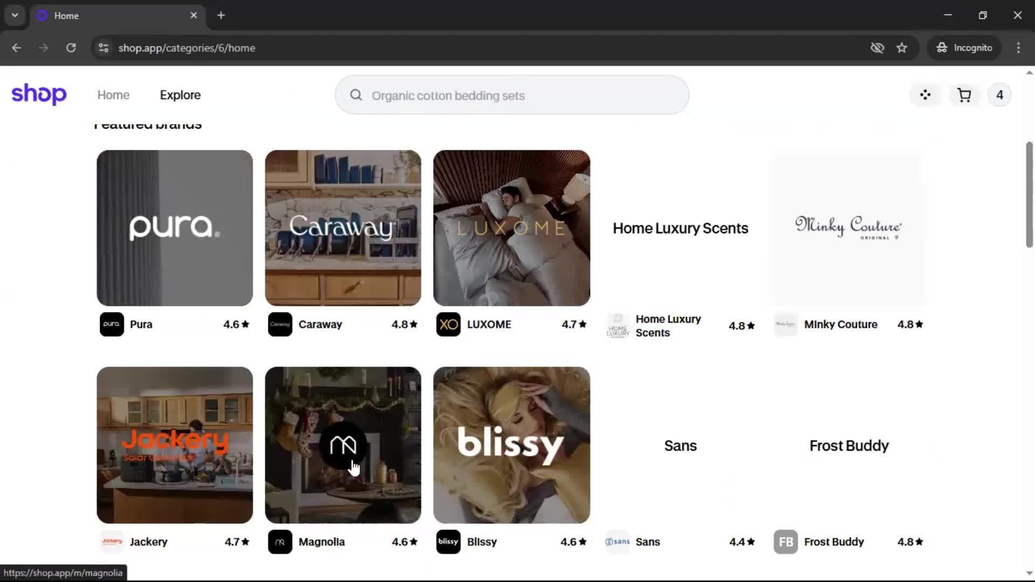Expand the tab search dropdown arrow
Image resolution: width=1035 pixels, height=582 pixels.
click(15, 15)
